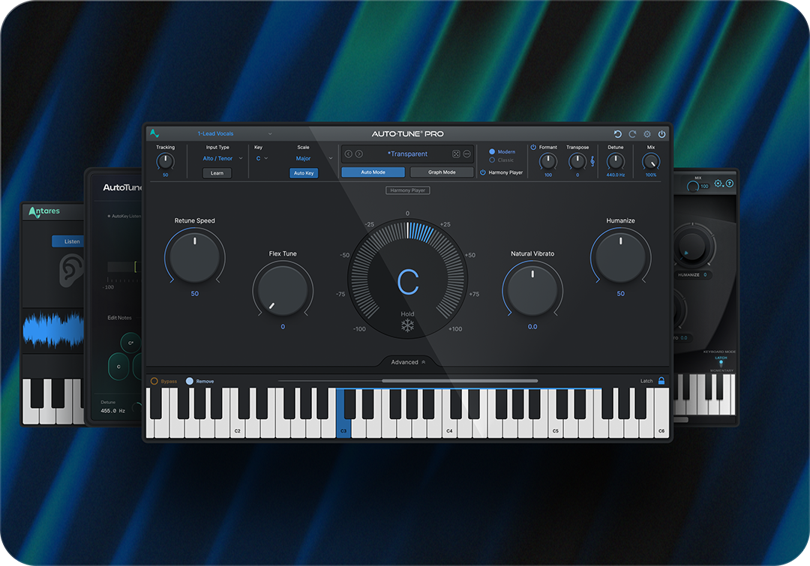Select the Modern radio option
This screenshot has height=566, width=810.
(493, 151)
